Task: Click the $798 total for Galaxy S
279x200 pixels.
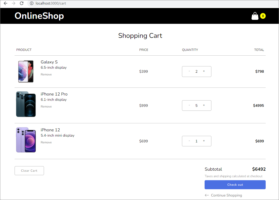Action: pyautogui.click(x=260, y=71)
